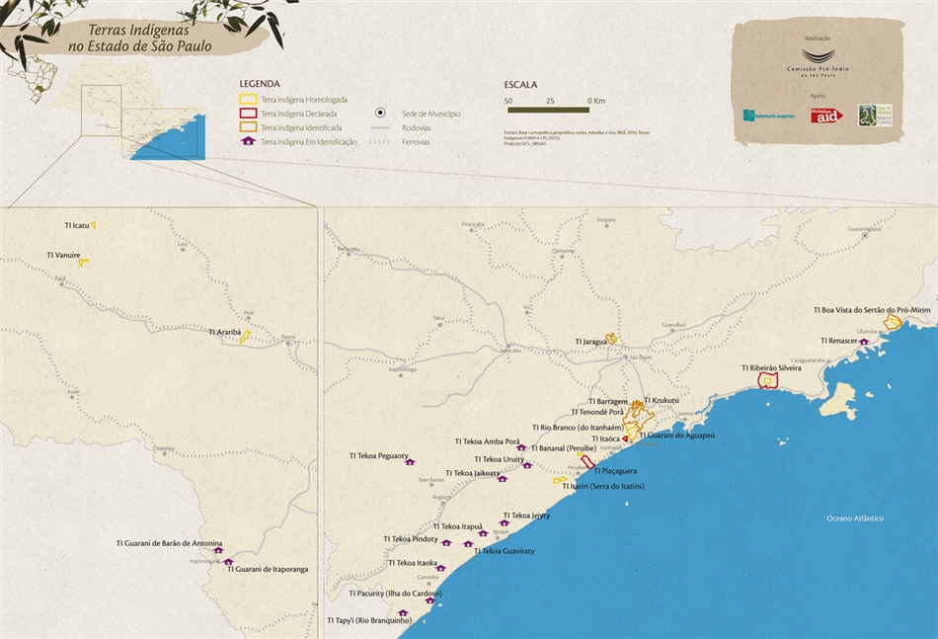Click the red Terra Indígena Declarada swatch
This screenshot has height=639, width=938.
tap(248, 114)
